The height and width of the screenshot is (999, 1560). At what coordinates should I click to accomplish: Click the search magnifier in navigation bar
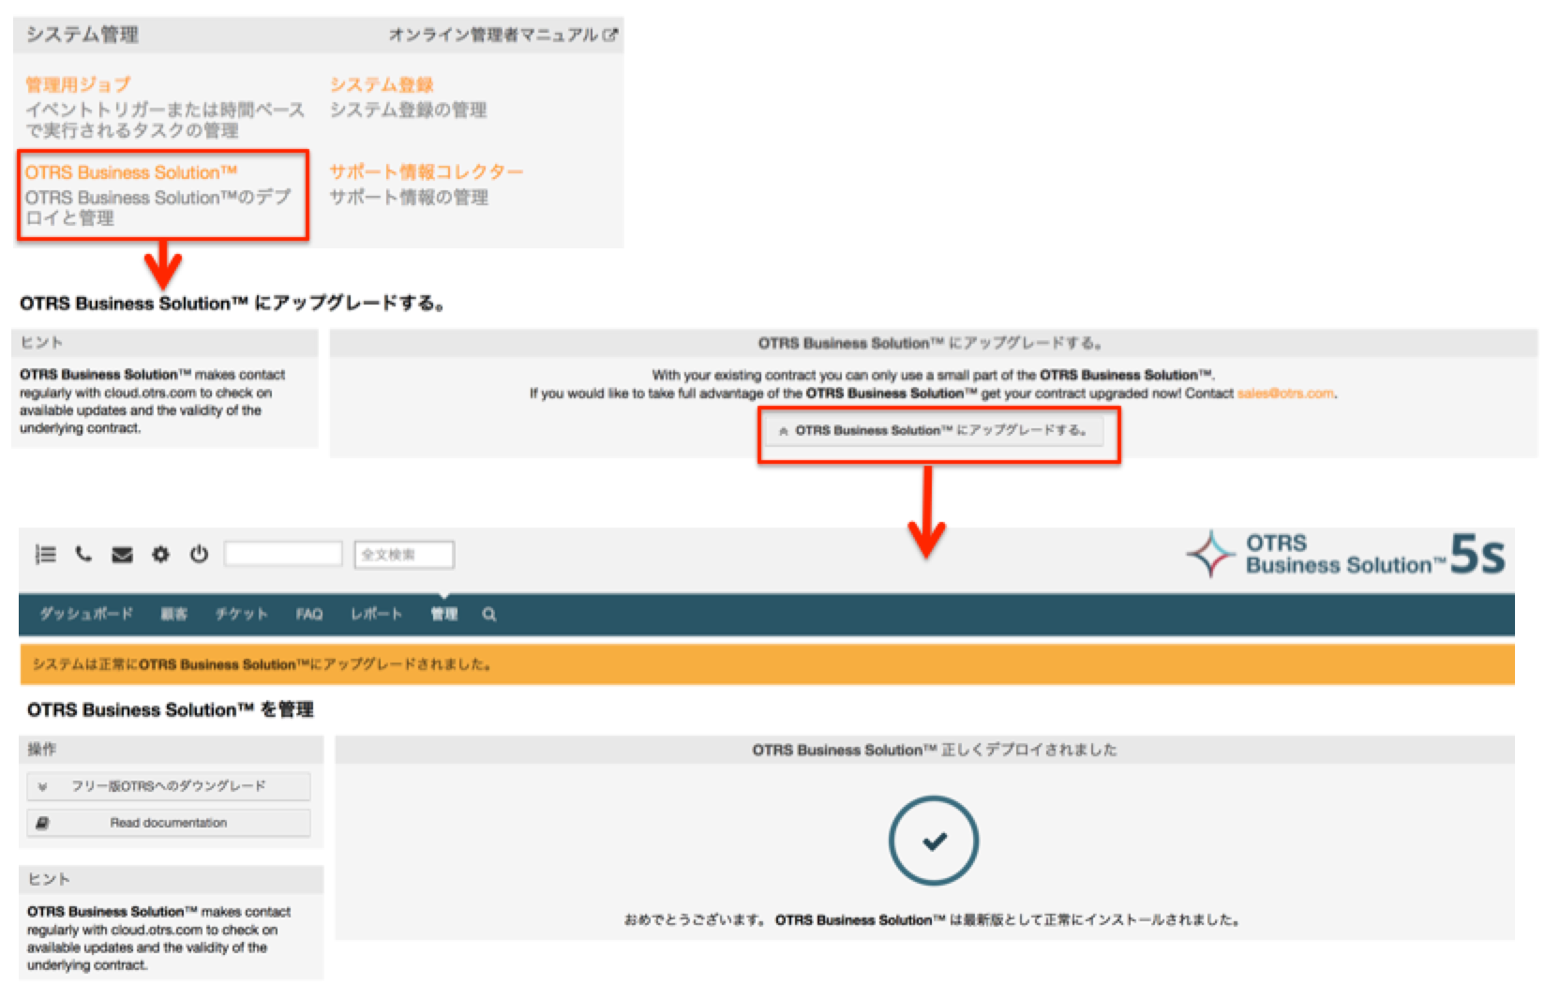(x=489, y=615)
